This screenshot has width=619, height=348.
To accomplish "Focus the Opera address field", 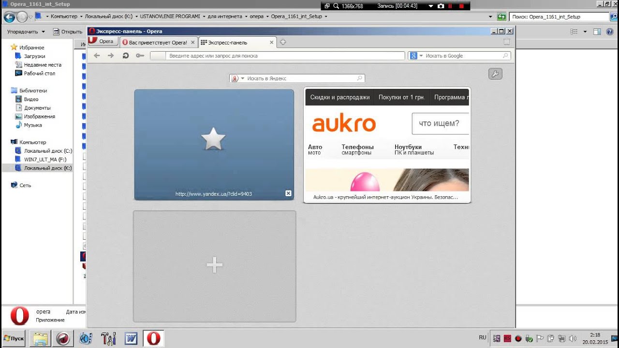I will point(278,56).
